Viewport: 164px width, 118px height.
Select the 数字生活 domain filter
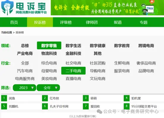(73, 46)
